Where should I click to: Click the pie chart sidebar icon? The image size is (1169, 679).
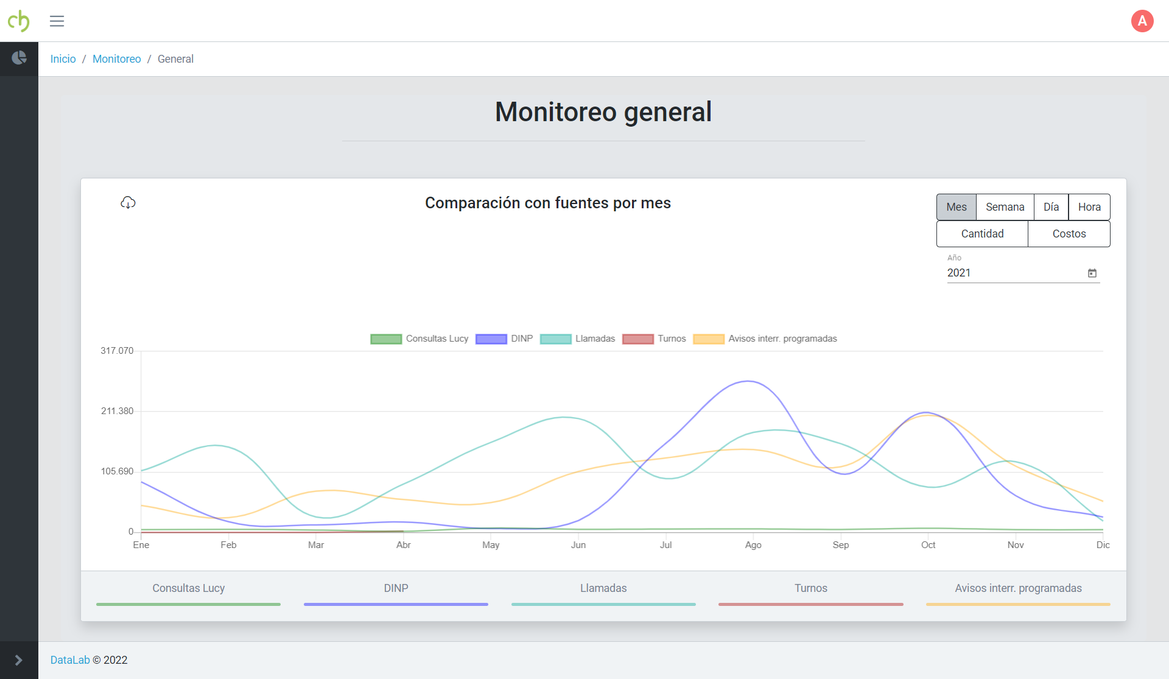click(19, 58)
